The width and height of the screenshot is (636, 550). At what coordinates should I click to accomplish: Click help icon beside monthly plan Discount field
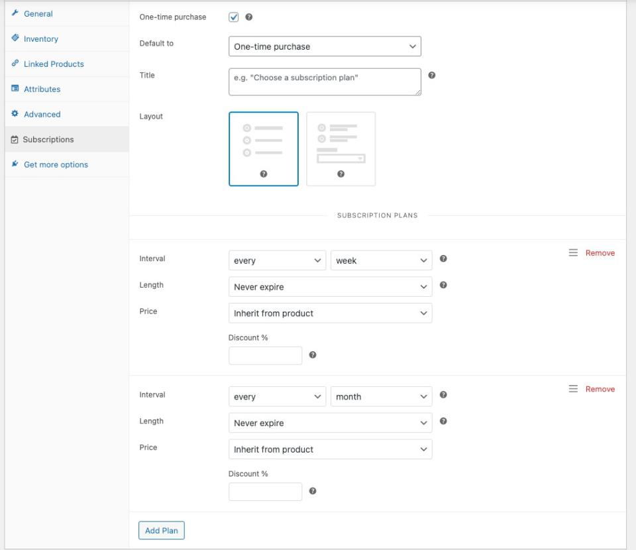click(x=313, y=492)
